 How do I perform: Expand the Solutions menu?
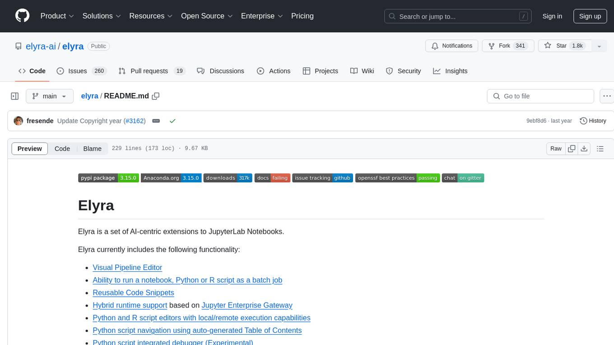coord(102,16)
